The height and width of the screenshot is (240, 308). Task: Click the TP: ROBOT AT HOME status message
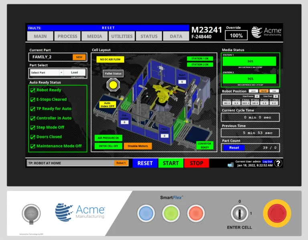(45, 163)
